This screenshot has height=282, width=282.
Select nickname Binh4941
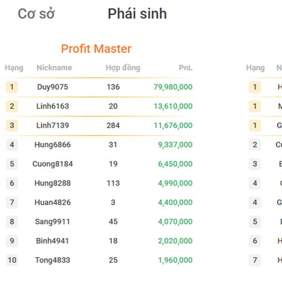[x=53, y=241]
